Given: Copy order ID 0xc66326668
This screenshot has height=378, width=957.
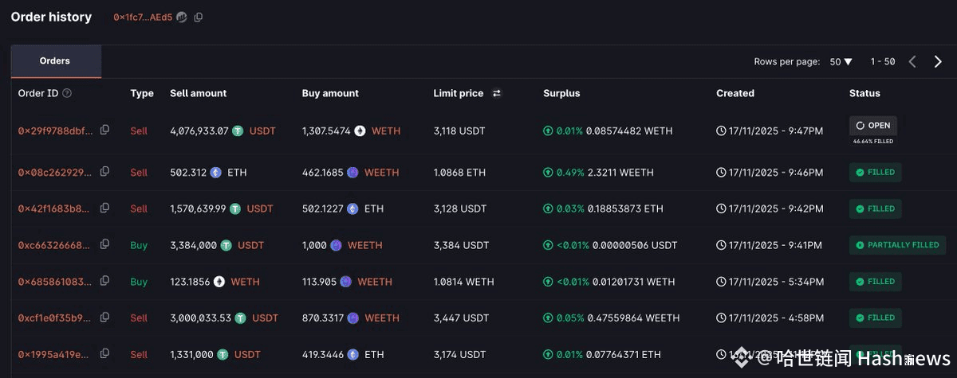Looking at the screenshot, I should point(104,245).
